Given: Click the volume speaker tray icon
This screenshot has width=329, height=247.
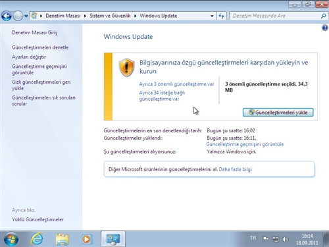Looking at the screenshot, I should [x=285, y=239].
